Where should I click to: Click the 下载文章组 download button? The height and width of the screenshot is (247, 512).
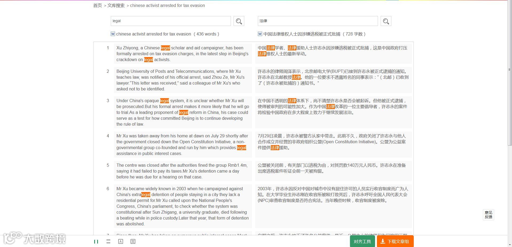point(395,241)
